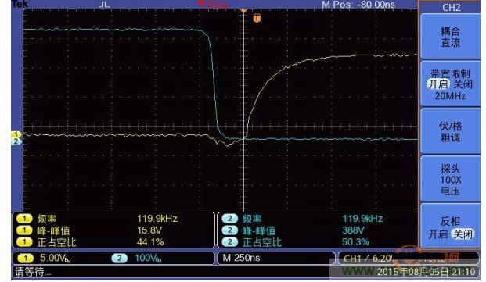The width and height of the screenshot is (486, 282).
Task: Open the 探头 100X 电压 probe setting
Action: pos(450,180)
